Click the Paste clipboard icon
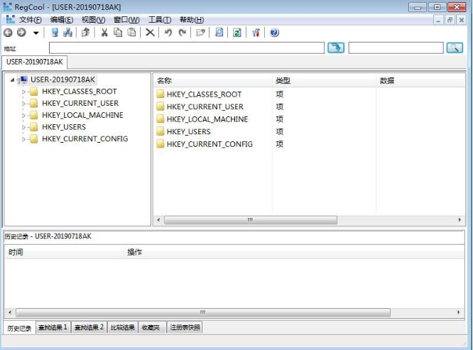 point(132,33)
